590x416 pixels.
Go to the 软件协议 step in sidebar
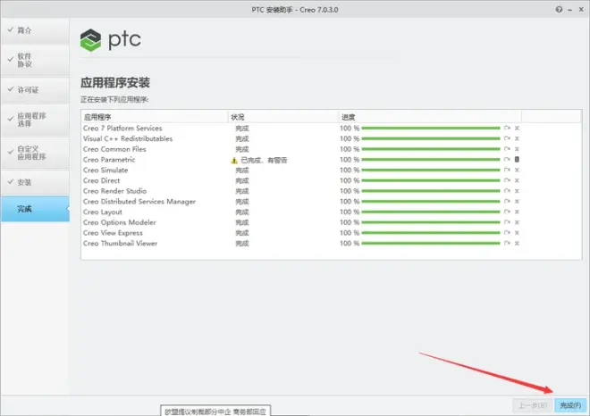35,60
